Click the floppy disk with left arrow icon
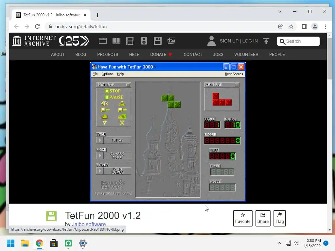Viewport: 335px width, 251px height. pos(105,110)
